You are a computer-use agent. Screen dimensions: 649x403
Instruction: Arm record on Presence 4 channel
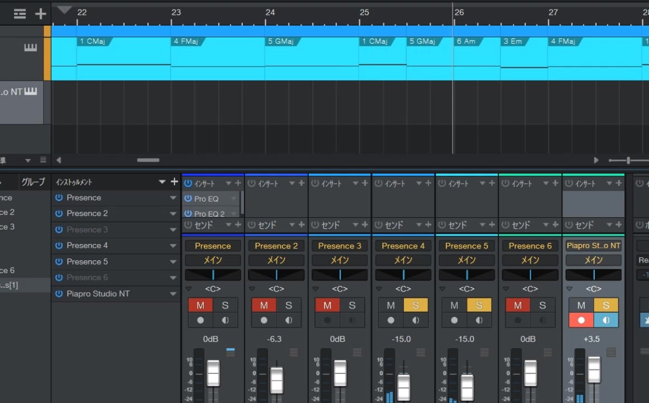click(x=391, y=320)
